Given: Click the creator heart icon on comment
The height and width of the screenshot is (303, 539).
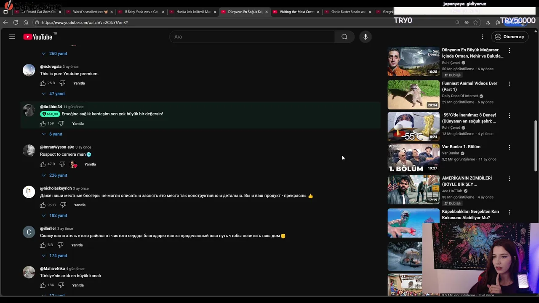Looking at the screenshot, I should click(73, 165).
